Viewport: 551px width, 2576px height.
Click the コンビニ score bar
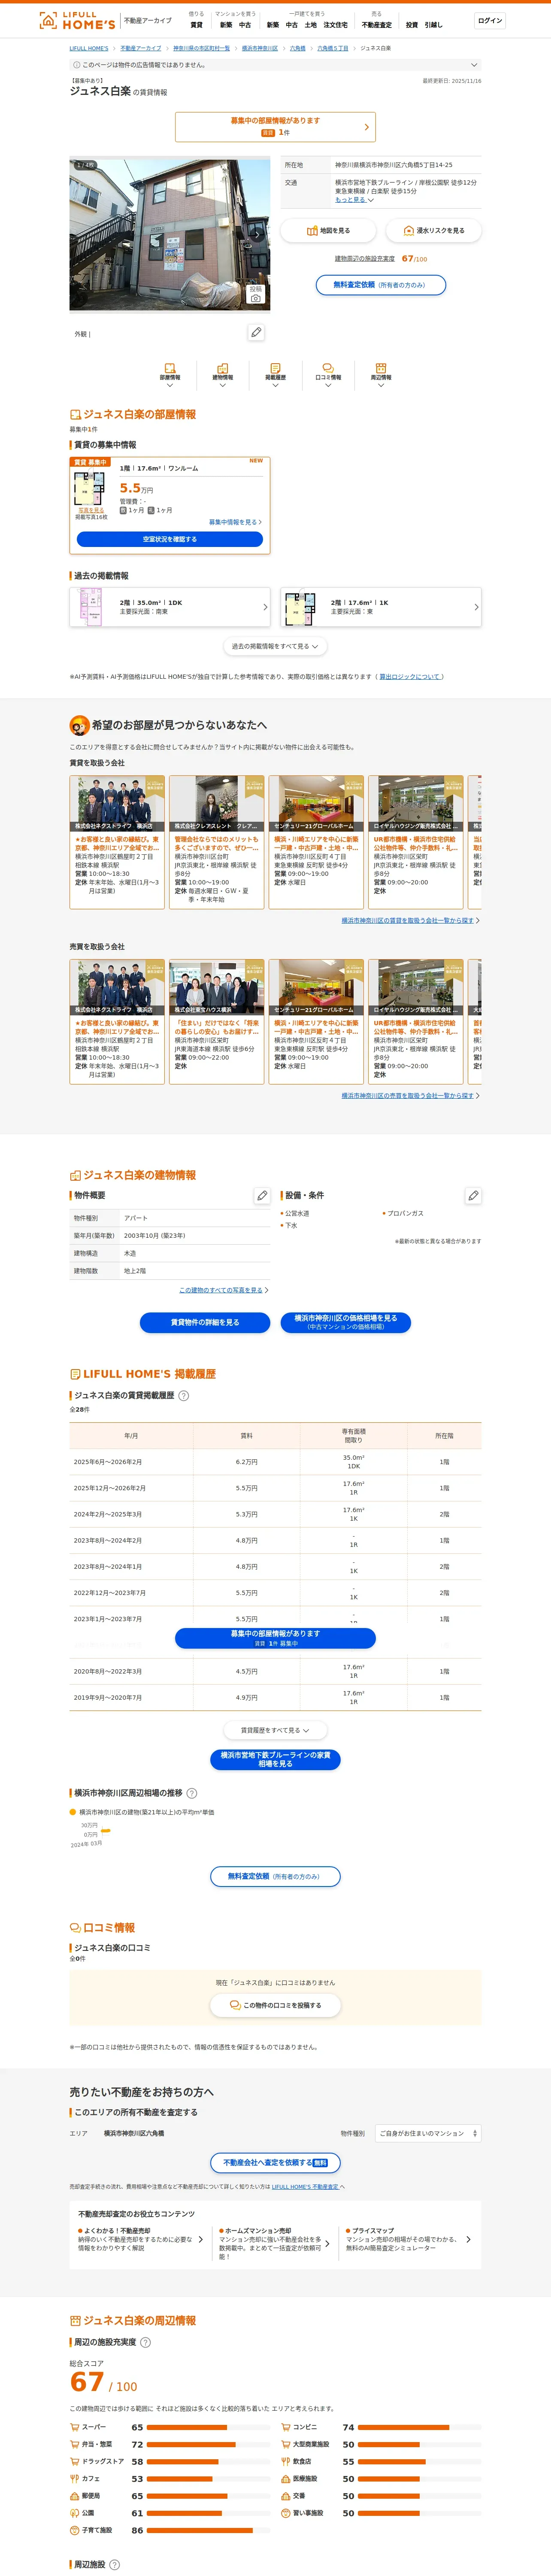[x=420, y=2427]
